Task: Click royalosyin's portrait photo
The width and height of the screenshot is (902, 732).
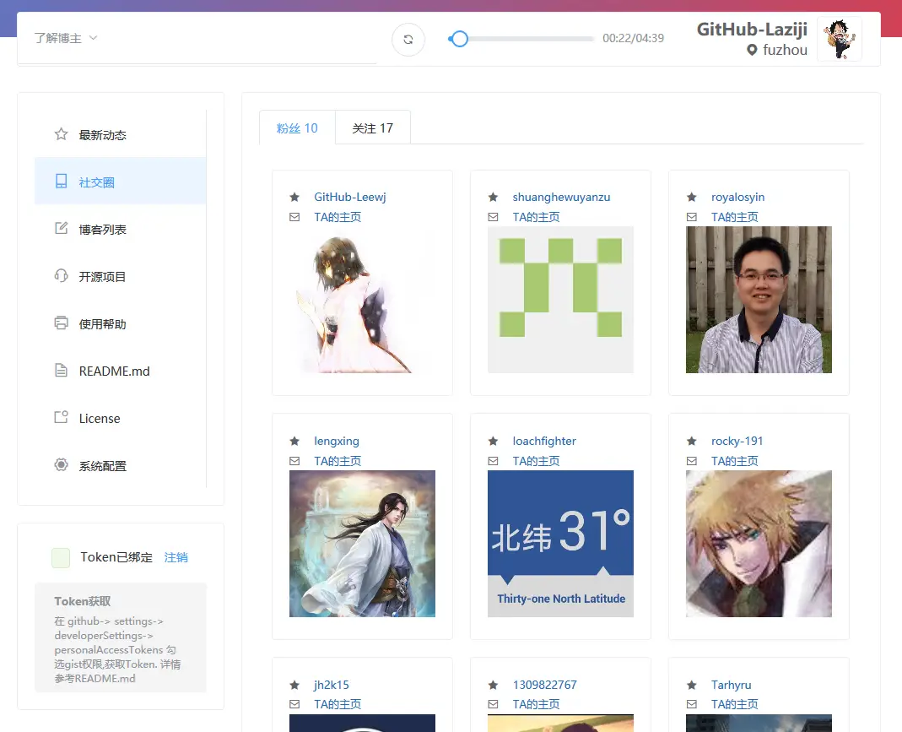Action: tap(759, 300)
